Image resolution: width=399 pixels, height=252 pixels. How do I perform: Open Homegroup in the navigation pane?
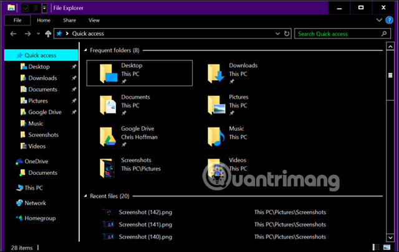40,218
